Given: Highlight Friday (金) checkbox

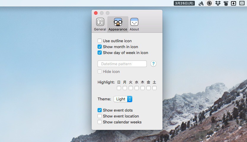Looking at the screenshot, I should pyautogui.click(x=149, y=88).
